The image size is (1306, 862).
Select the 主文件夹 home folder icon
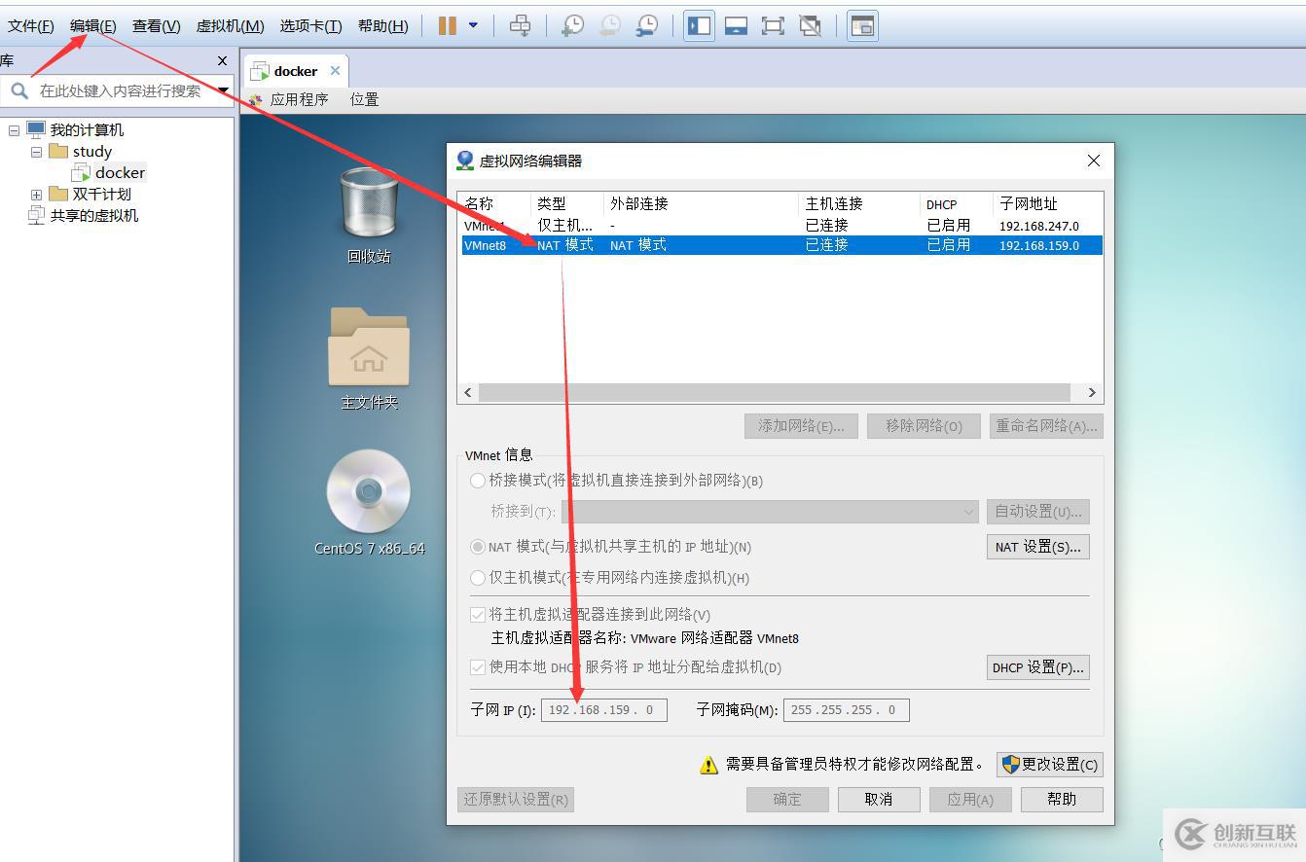369,358
